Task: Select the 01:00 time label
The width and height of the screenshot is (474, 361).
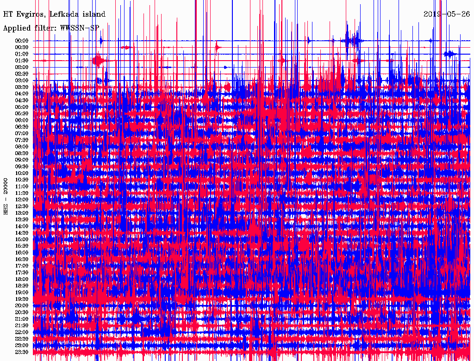Action: tap(22, 54)
